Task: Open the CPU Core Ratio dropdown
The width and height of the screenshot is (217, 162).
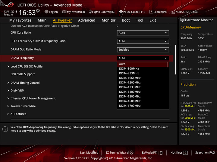Action: (143, 33)
